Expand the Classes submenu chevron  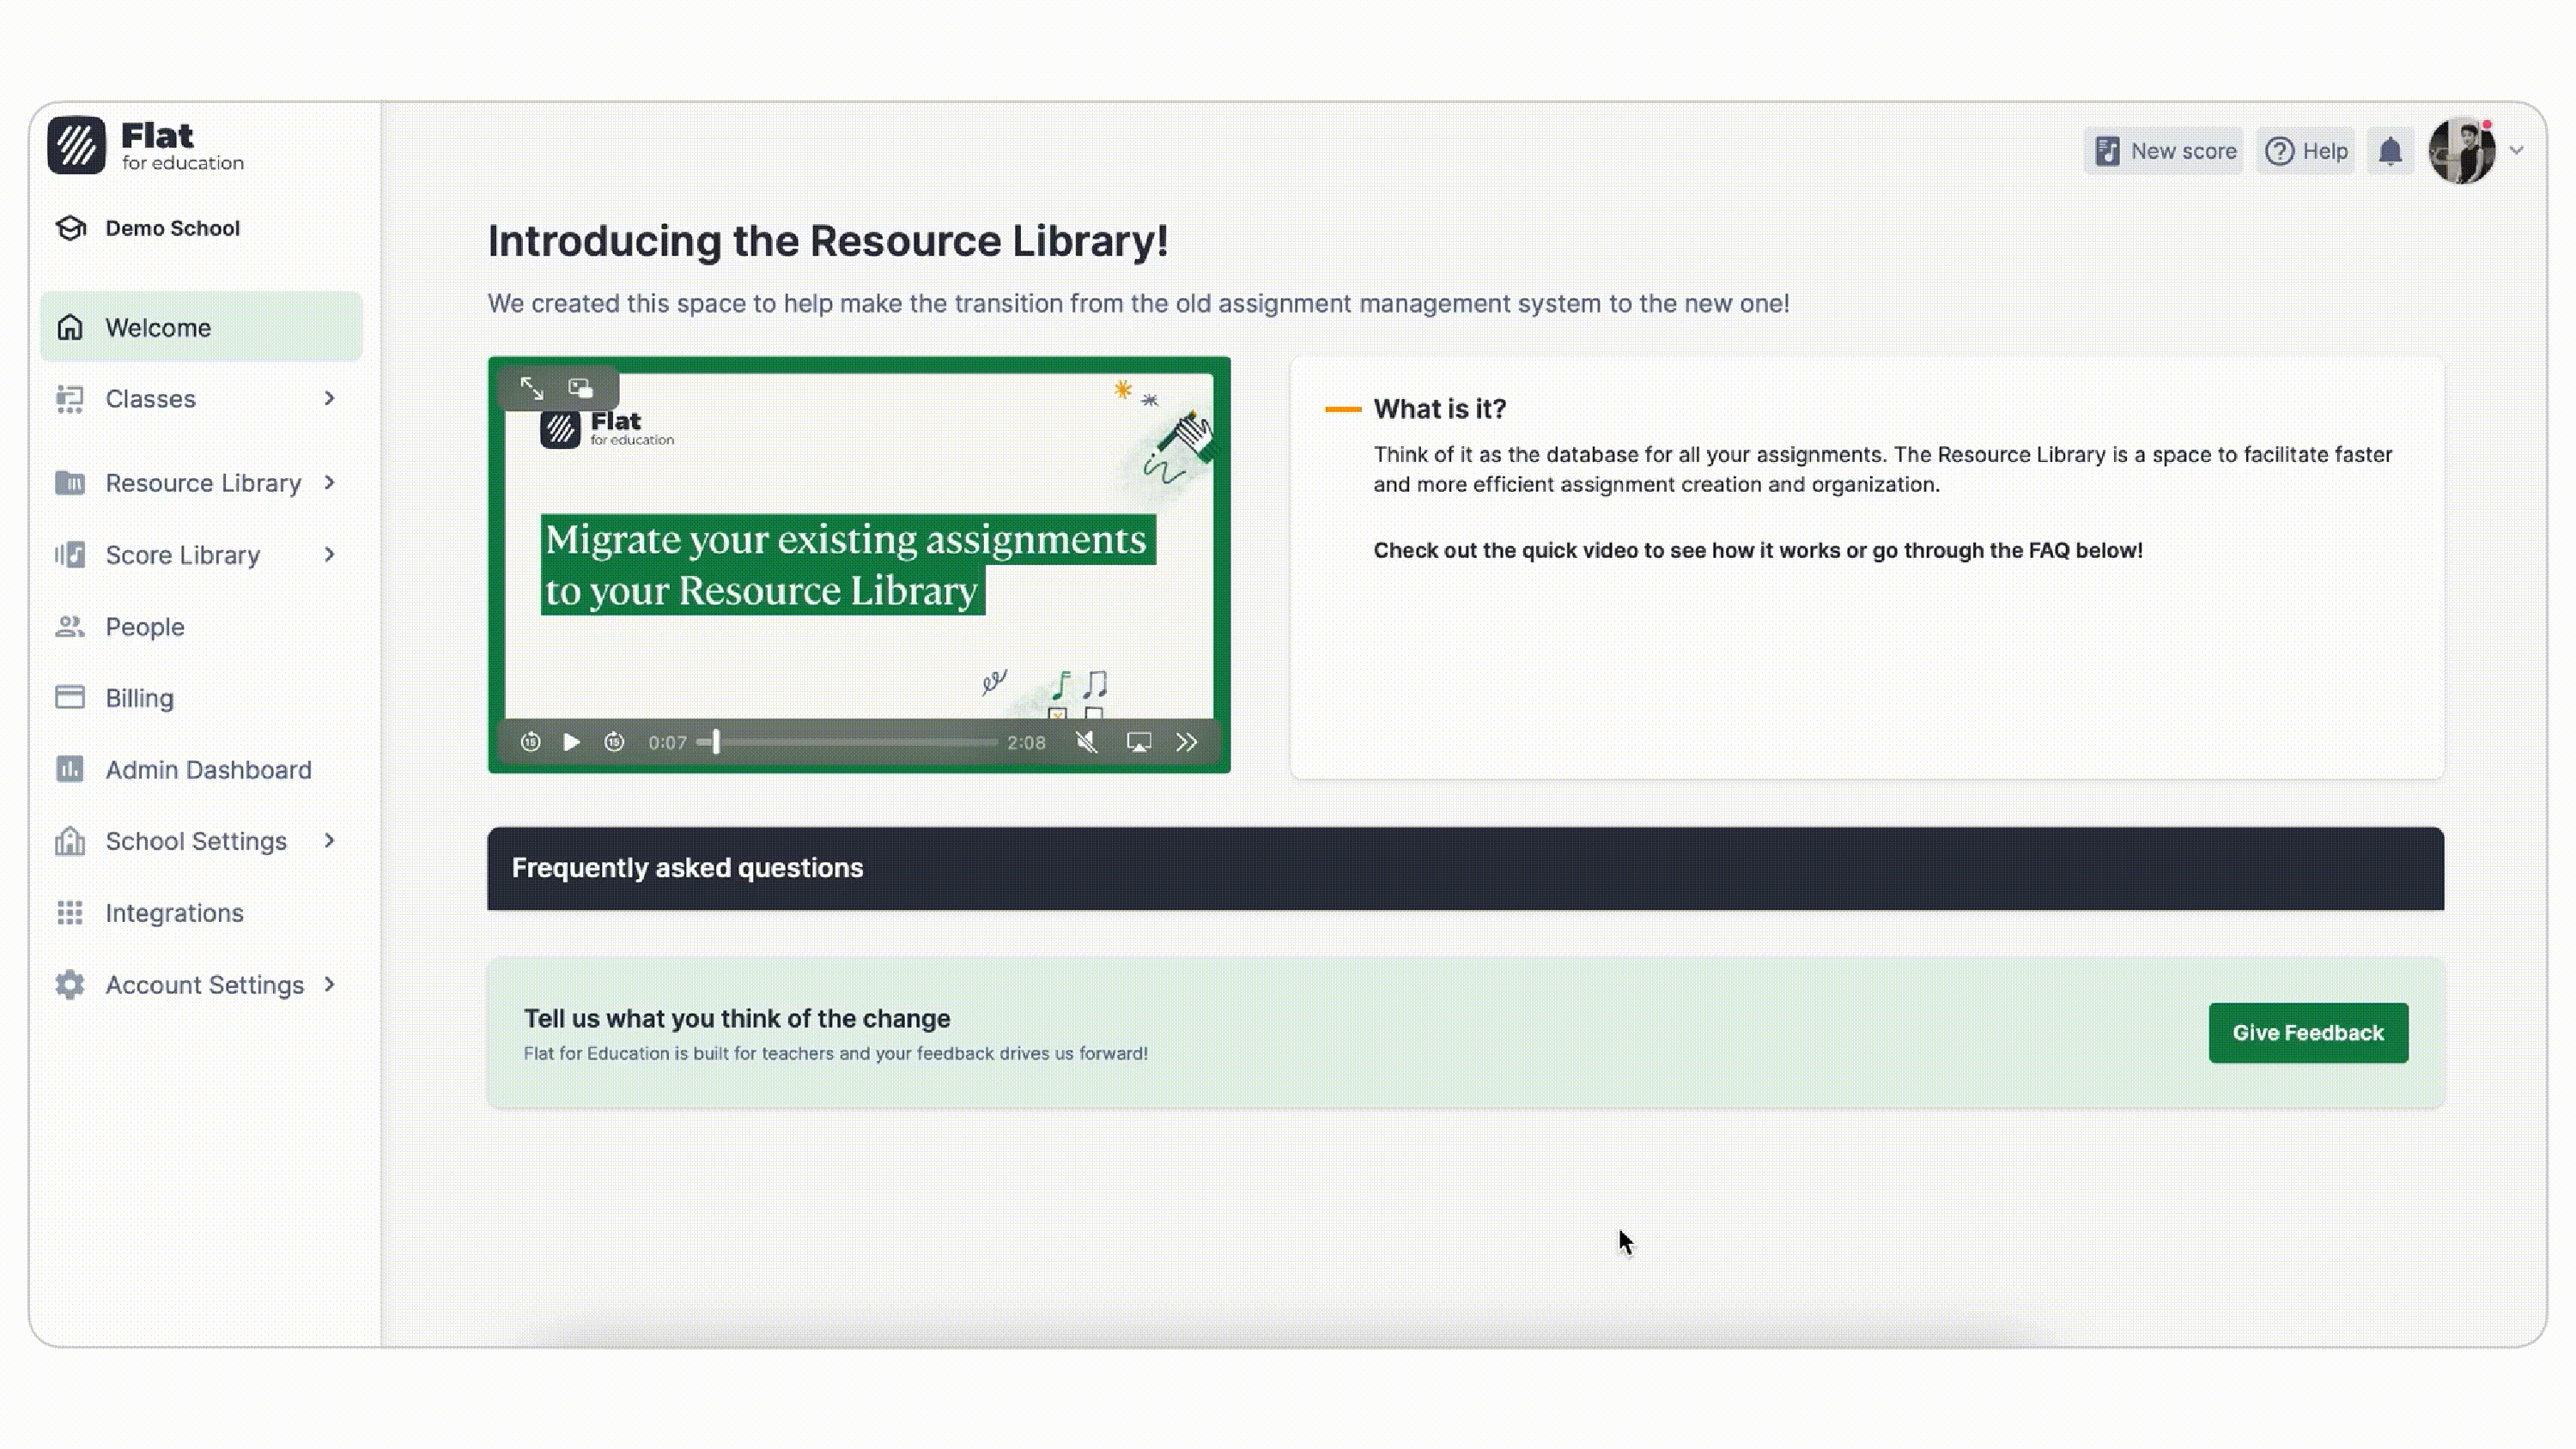pyautogui.click(x=329, y=399)
